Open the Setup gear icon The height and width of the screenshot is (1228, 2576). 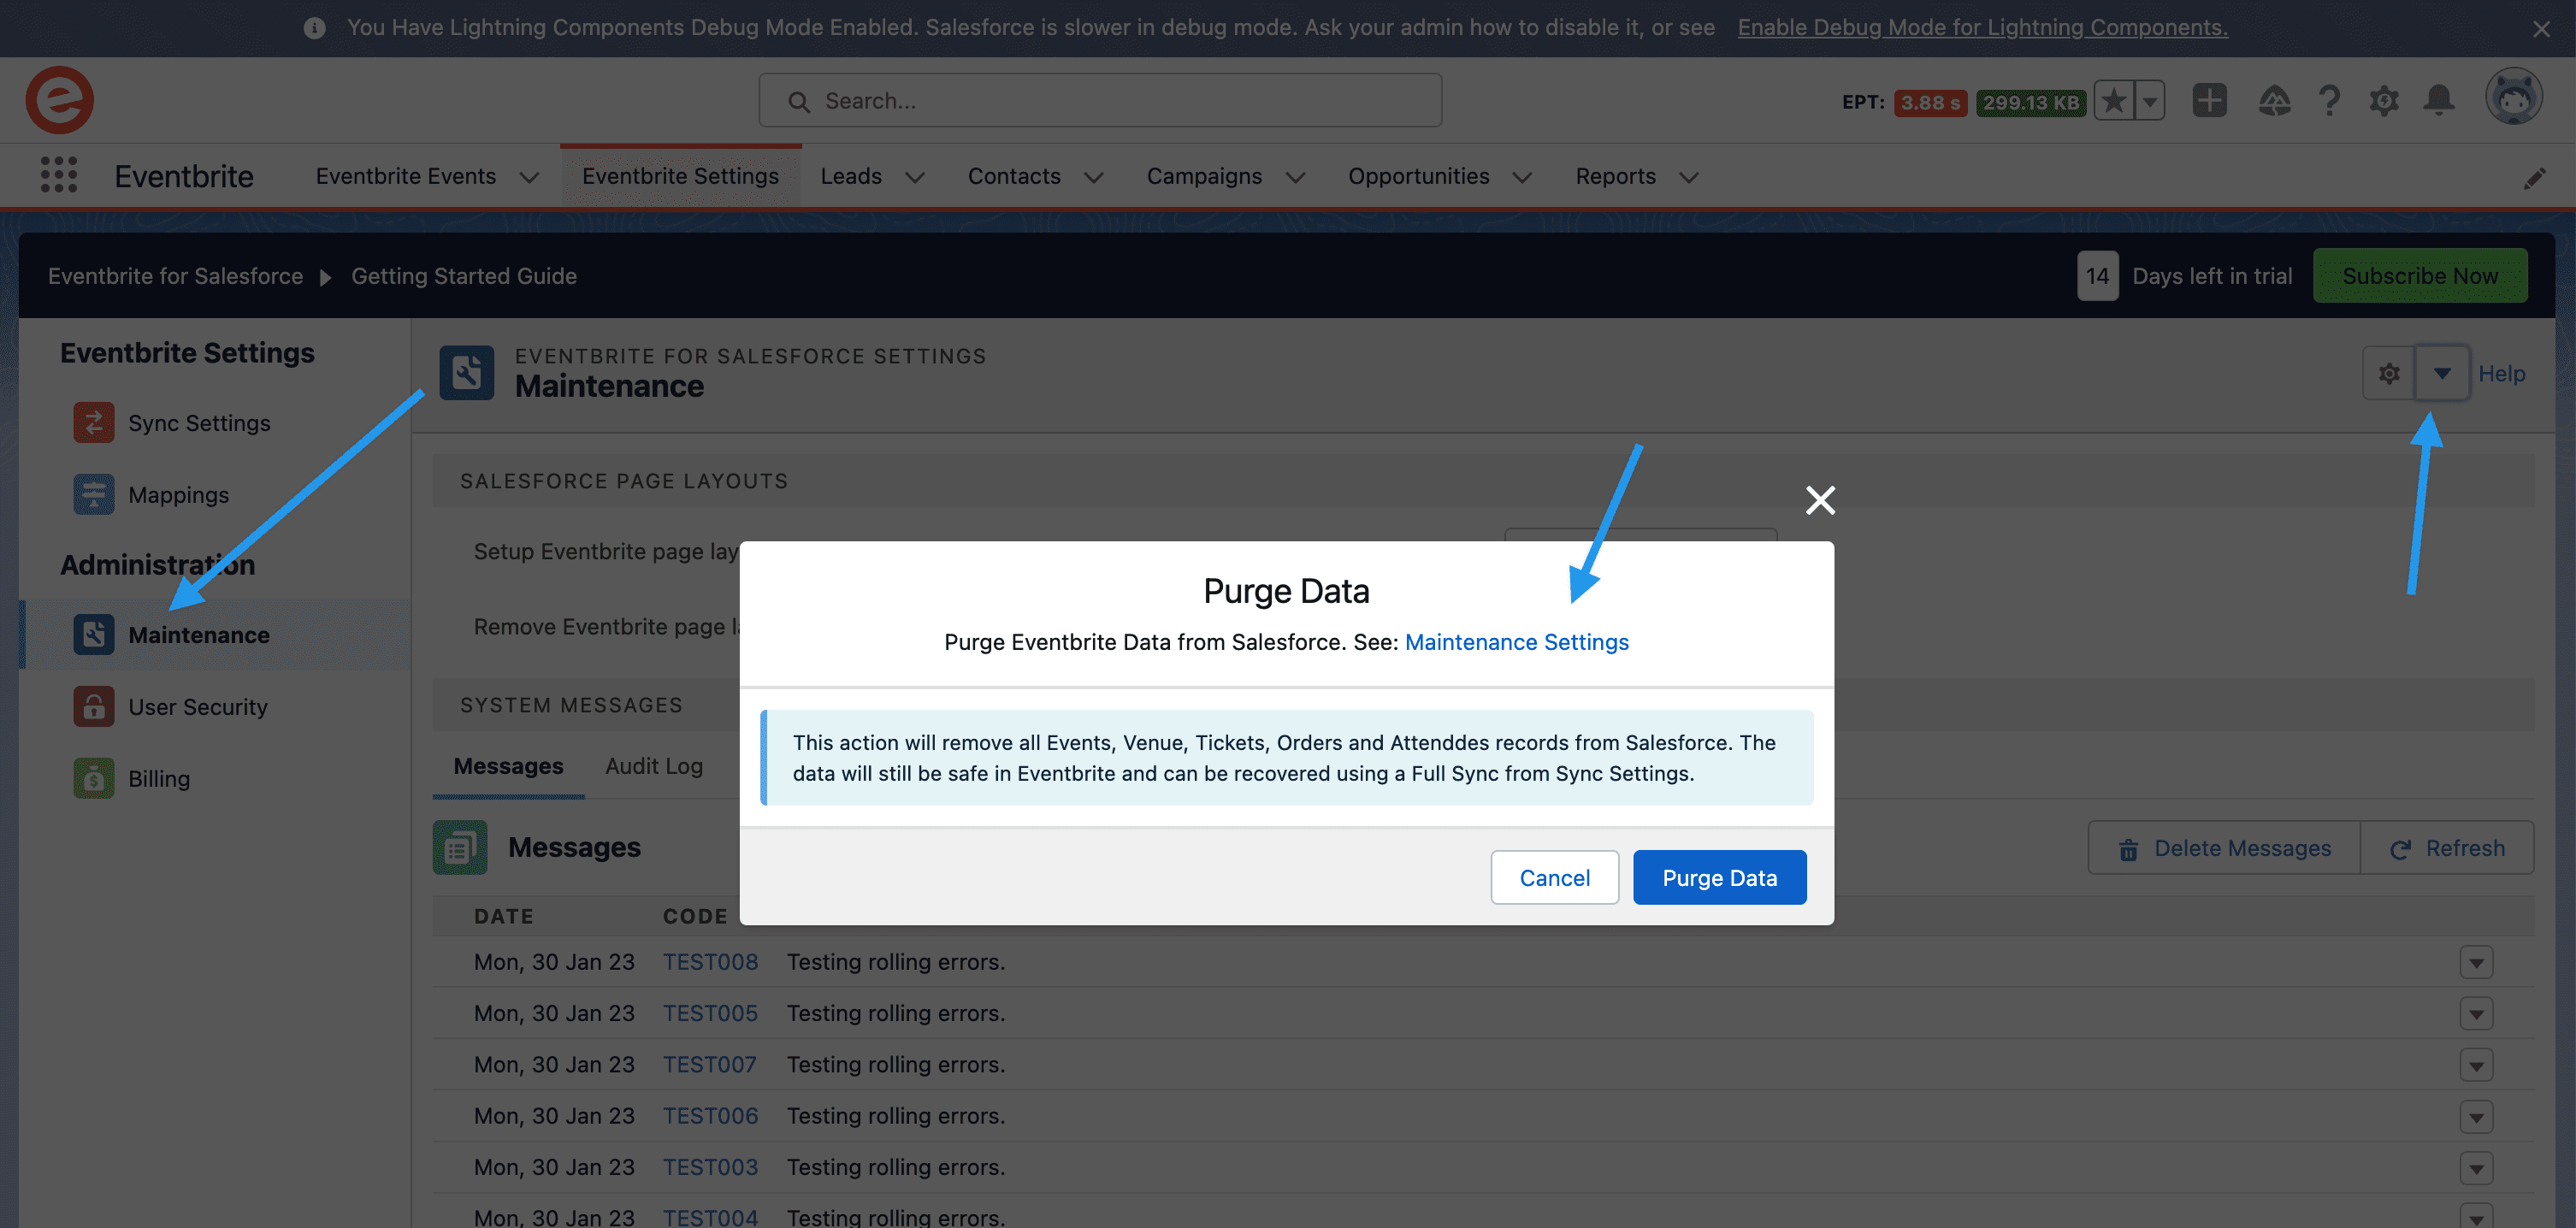pos(2384,100)
